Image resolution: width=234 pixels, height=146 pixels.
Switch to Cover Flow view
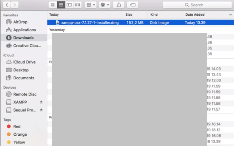[x=78, y=5]
